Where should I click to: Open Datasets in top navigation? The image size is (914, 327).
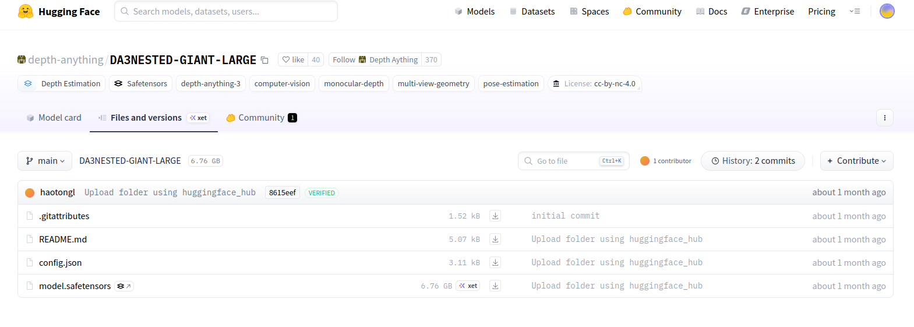pyautogui.click(x=532, y=11)
